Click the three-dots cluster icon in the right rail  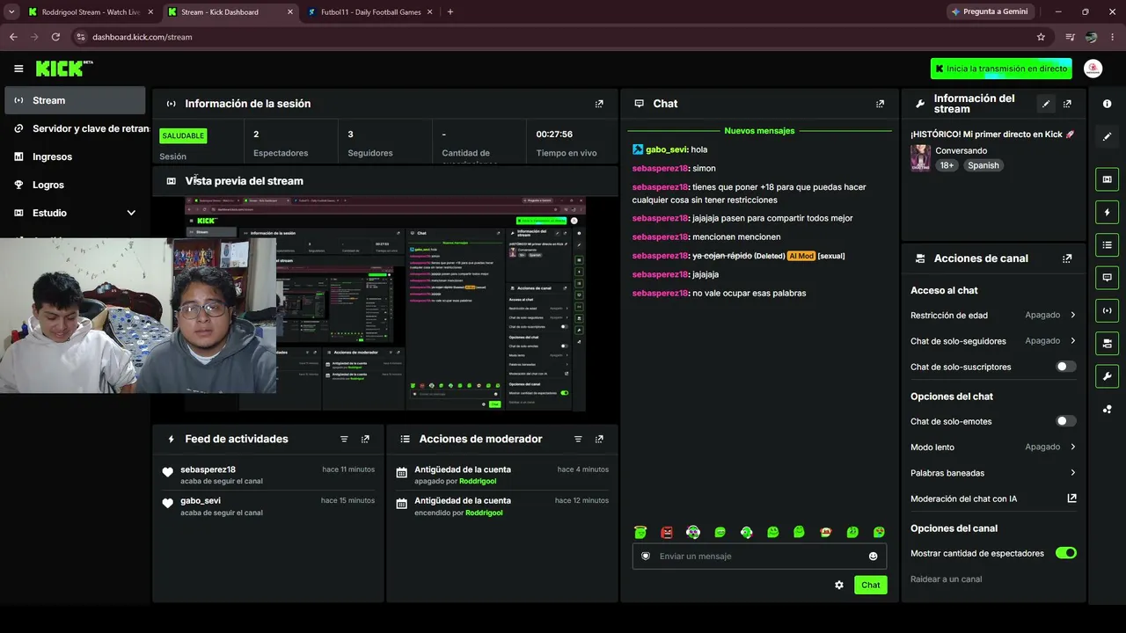1107,409
